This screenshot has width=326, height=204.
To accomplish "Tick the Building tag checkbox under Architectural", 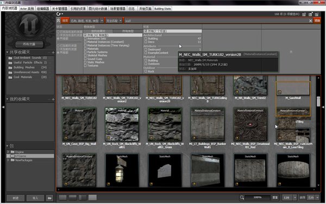I will [146, 39].
